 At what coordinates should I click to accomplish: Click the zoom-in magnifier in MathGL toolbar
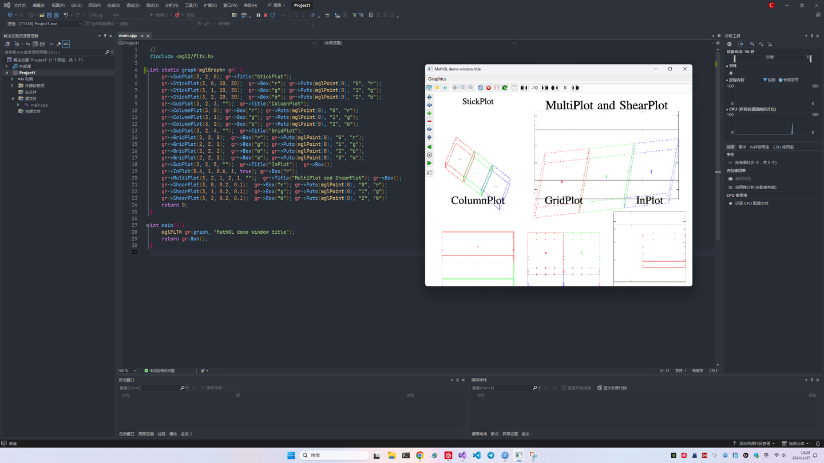463,88
